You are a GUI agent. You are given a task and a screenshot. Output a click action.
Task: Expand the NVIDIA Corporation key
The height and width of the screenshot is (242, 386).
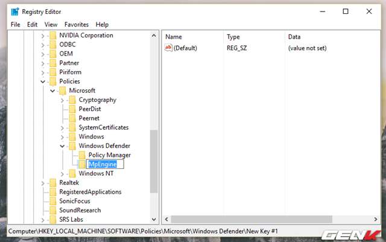coord(43,36)
